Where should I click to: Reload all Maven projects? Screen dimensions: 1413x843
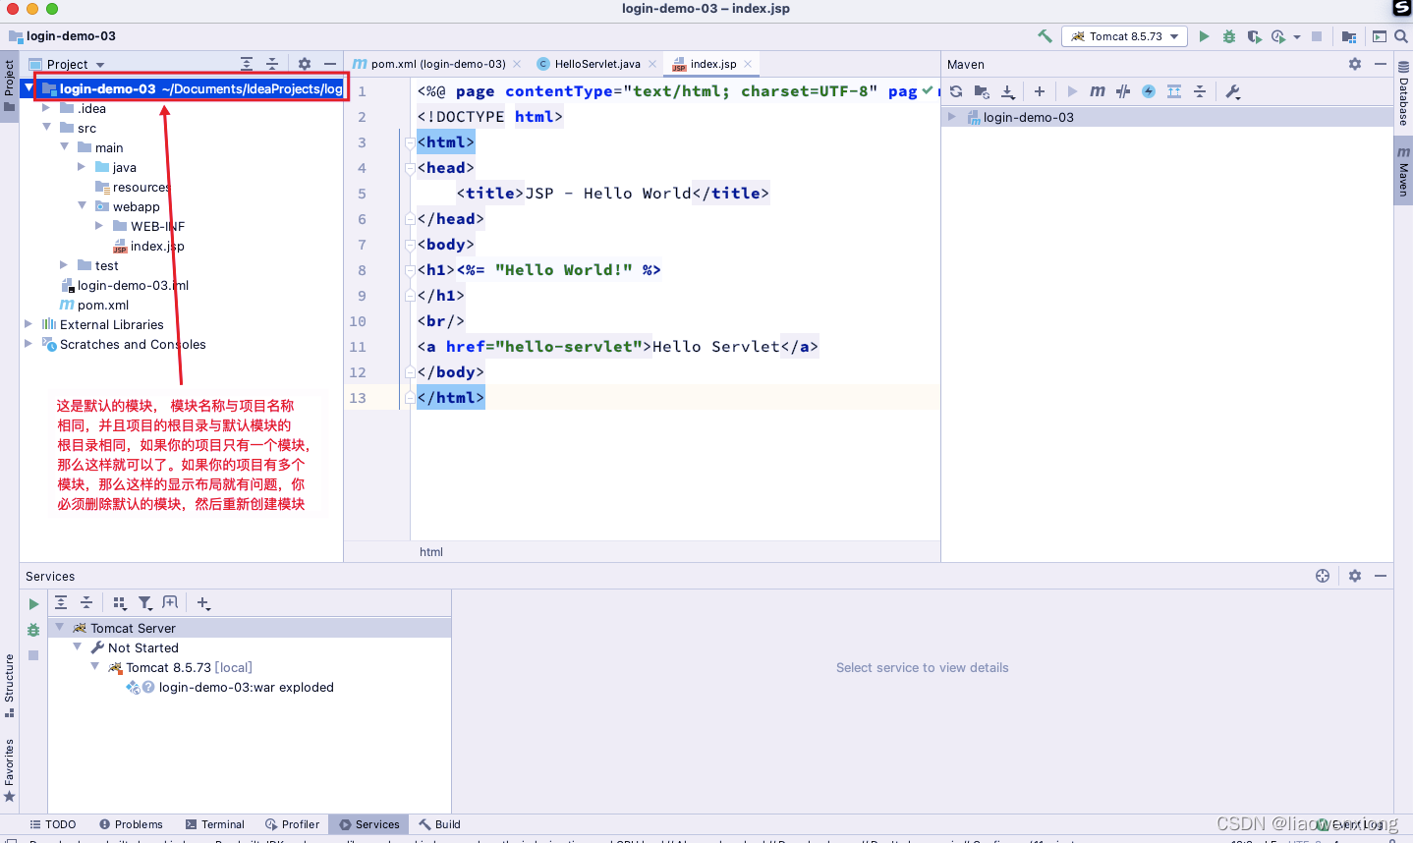coord(956,91)
